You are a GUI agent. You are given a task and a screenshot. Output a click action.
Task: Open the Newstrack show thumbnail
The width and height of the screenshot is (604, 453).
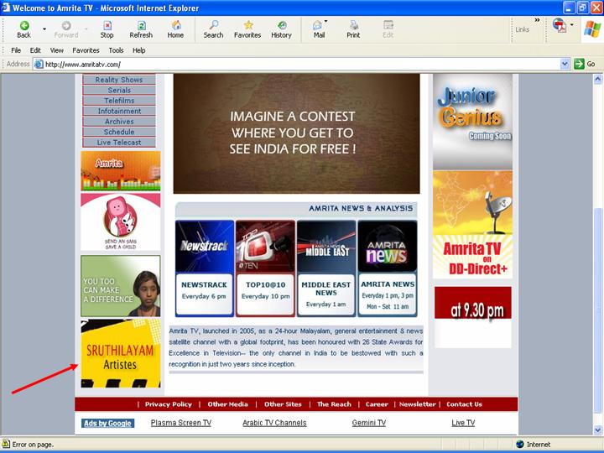204,246
